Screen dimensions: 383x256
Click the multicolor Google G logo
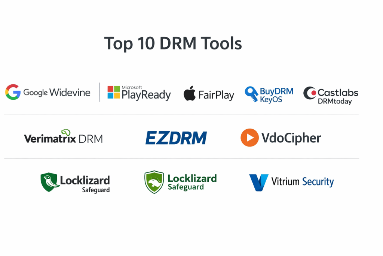tap(13, 92)
